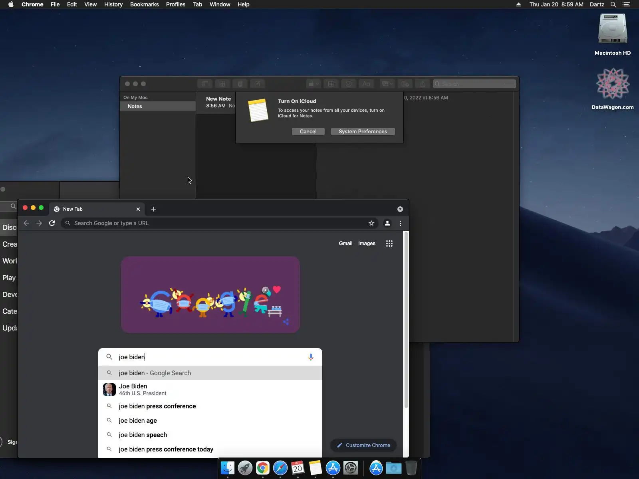This screenshot has height=479, width=639.
Task: Toggle the Notes sidebar view
Action: pos(205,84)
